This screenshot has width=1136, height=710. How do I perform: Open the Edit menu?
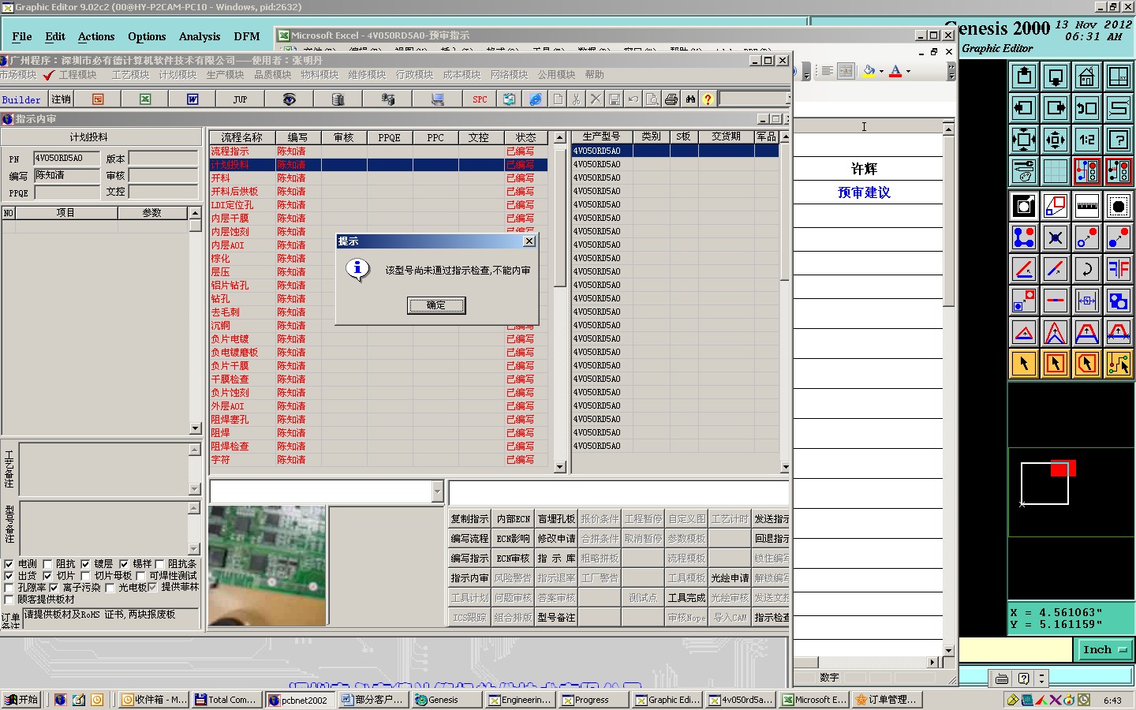(55, 36)
